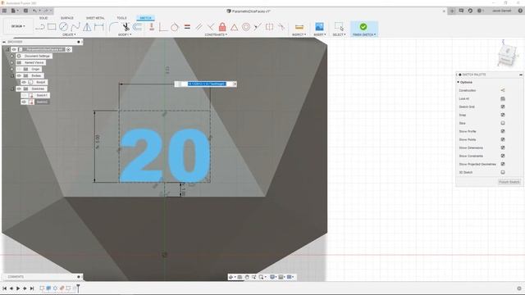Expand Named Views tree node
The width and height of the screenshot is (525, 295).
[x=12, y=62]
